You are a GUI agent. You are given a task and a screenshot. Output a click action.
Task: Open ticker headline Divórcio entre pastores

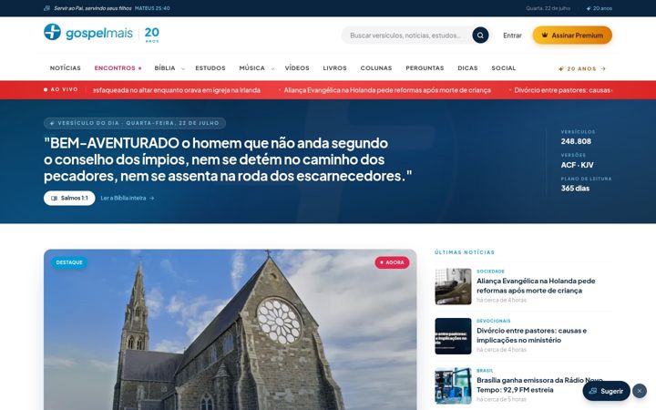coord(563,90)
